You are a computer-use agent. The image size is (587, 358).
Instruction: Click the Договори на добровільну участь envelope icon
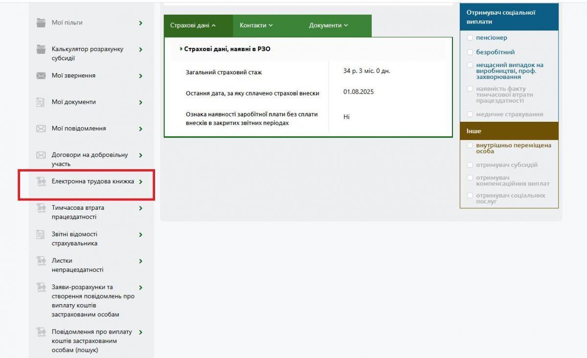click(x=41, y=155)
